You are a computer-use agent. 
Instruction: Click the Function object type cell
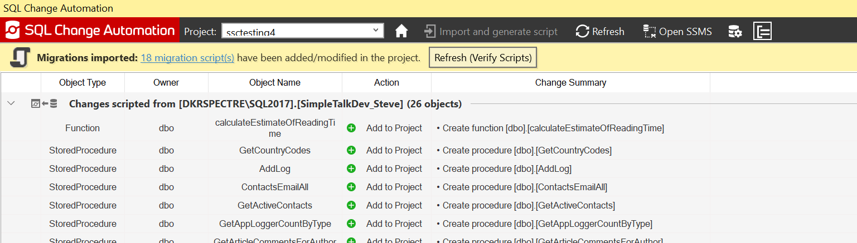(x=83, y=128)
